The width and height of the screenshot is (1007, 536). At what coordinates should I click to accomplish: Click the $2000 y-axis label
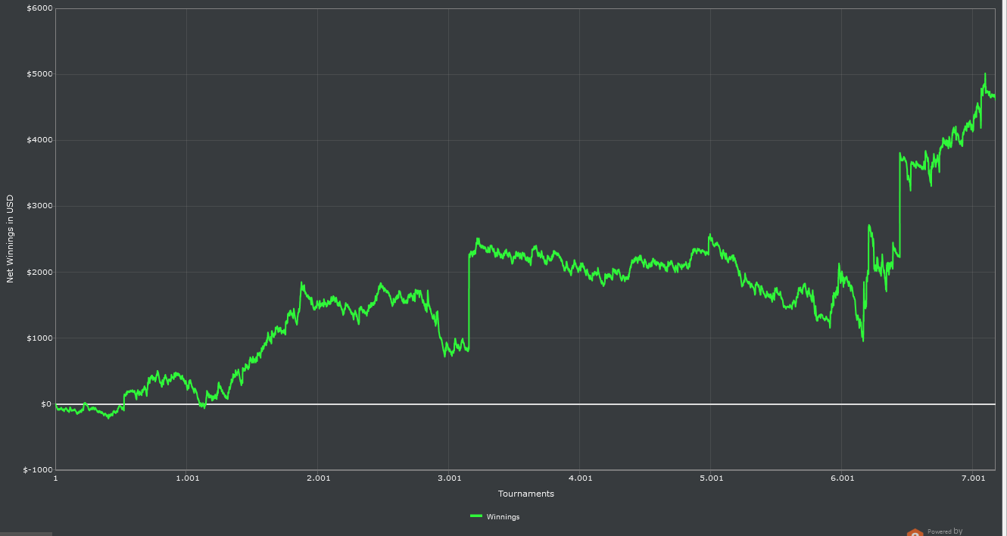pyautogui.click(x=39, y=272)
